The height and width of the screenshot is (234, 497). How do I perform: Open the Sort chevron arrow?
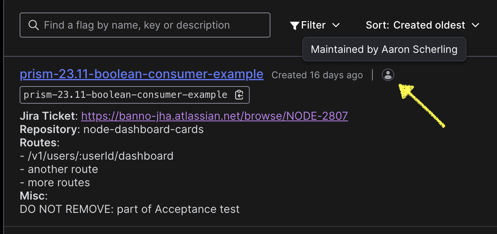[475, 25]
